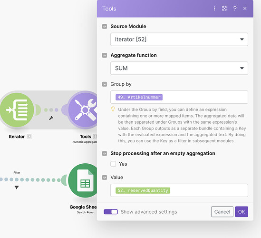Open the Aggregate function SUM dropdown

[179, 68]
